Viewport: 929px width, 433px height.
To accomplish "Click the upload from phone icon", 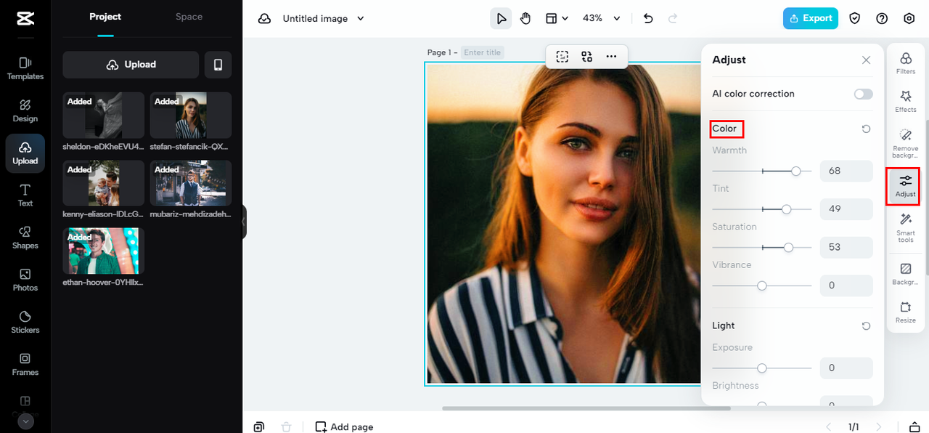I will pyautogui.click(x=218, y=65).
